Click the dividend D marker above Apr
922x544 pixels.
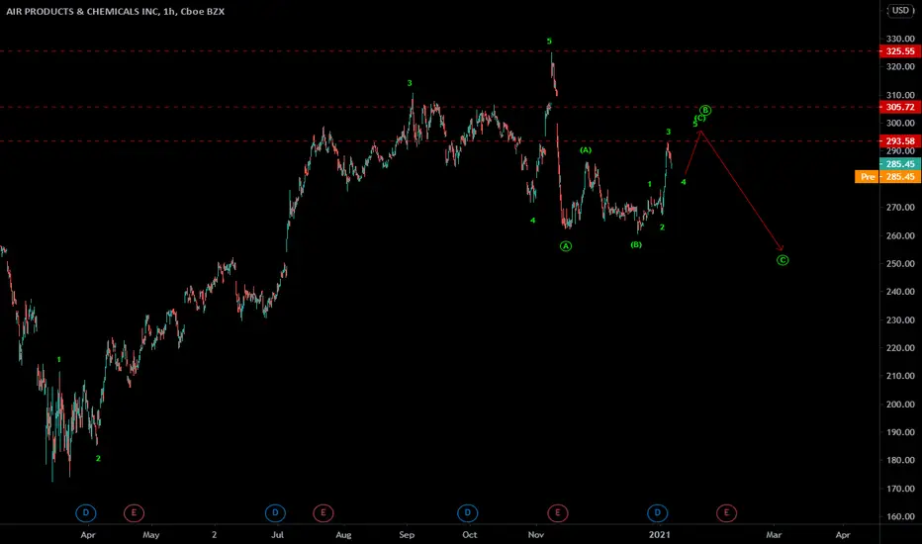pyautogui.click(x=86, y=512)
